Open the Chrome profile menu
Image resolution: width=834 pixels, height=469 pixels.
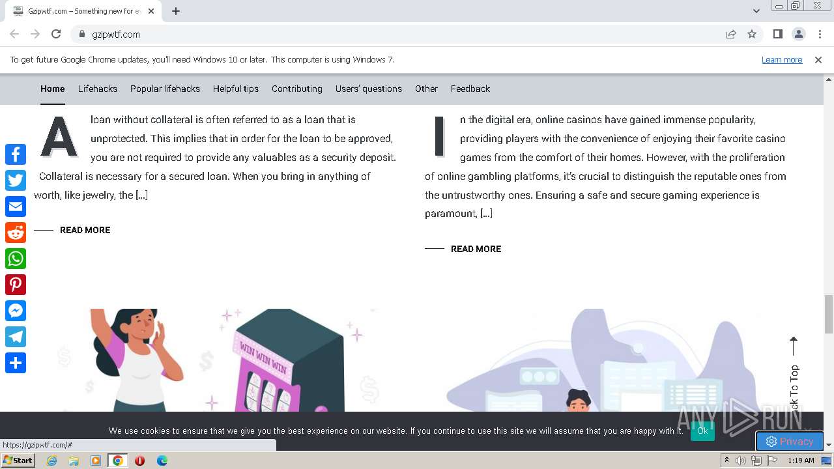pos(798,34)
